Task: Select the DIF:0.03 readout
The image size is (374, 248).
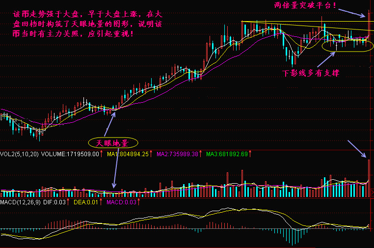Action: [54, 202]
